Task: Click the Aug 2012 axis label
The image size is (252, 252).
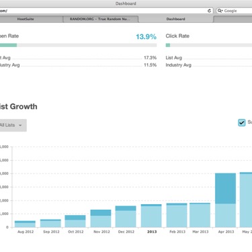Action: tap(26, 232)
